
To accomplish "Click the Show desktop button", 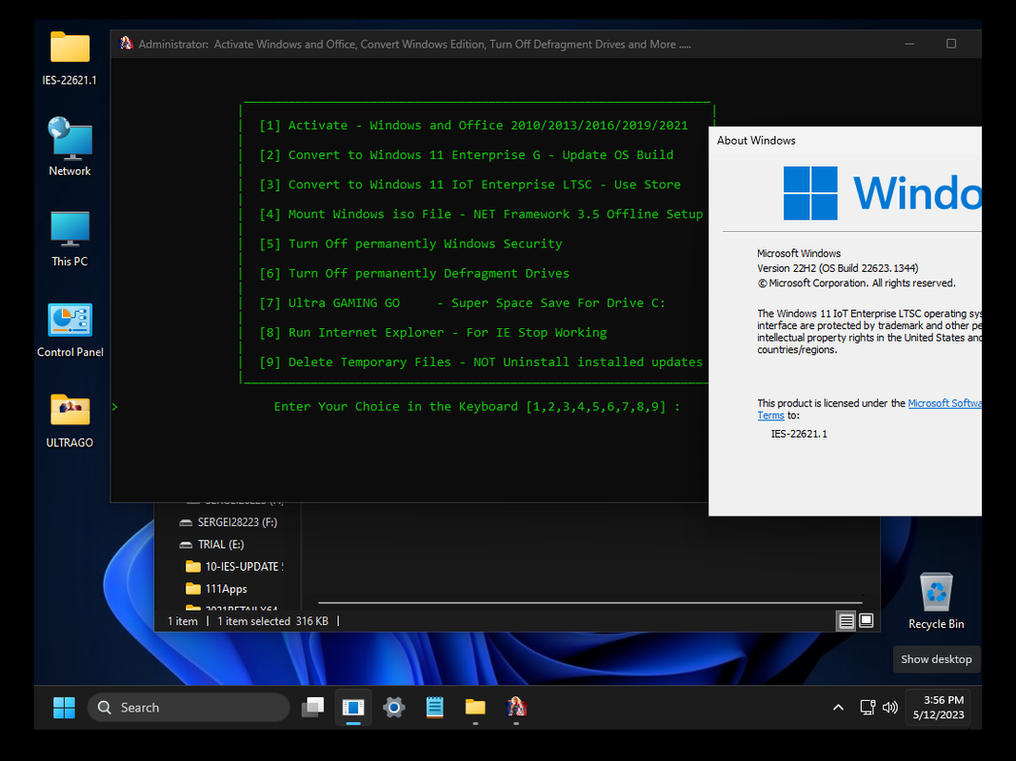I will 936,659.
